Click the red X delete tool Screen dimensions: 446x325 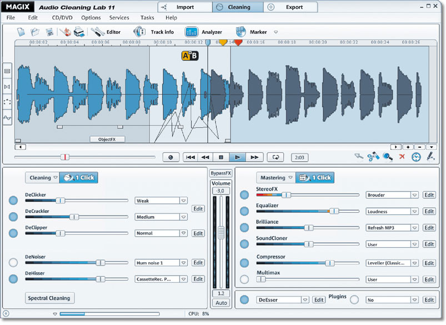coord(402,157)
